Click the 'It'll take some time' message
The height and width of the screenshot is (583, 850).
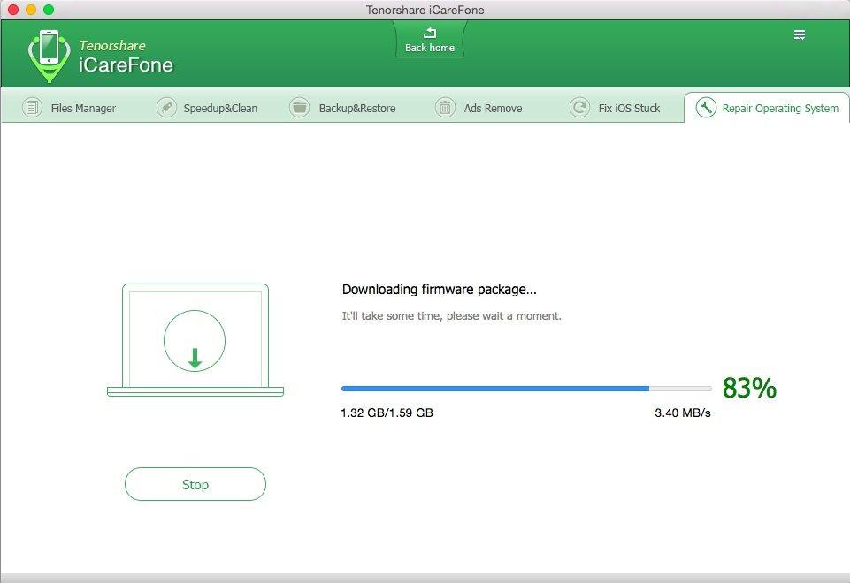click(452, 315)
